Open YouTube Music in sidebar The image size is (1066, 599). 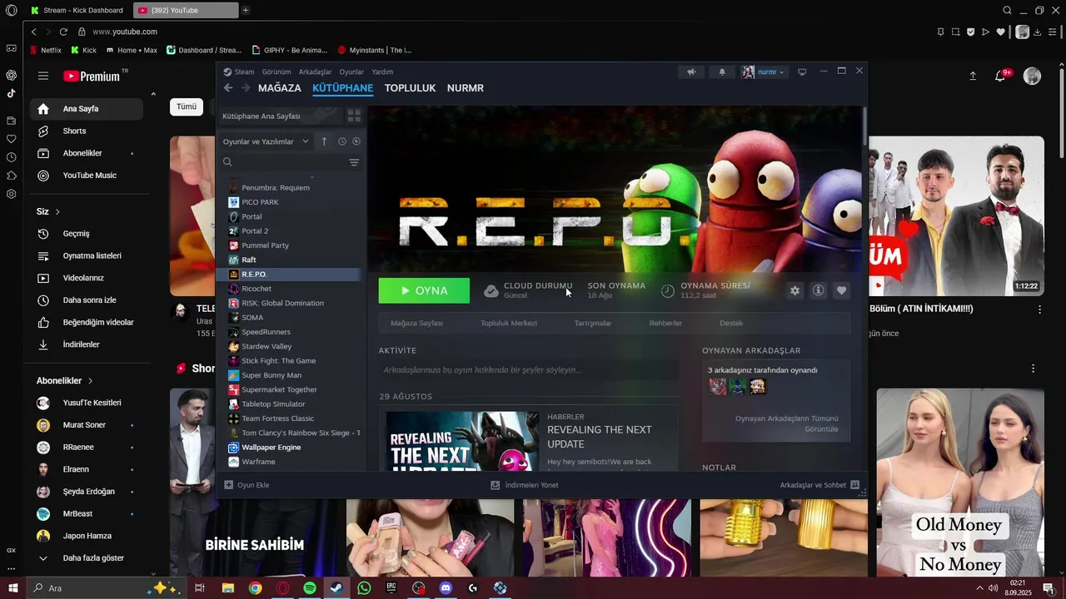pyautogui.click(x=87, y=176)
